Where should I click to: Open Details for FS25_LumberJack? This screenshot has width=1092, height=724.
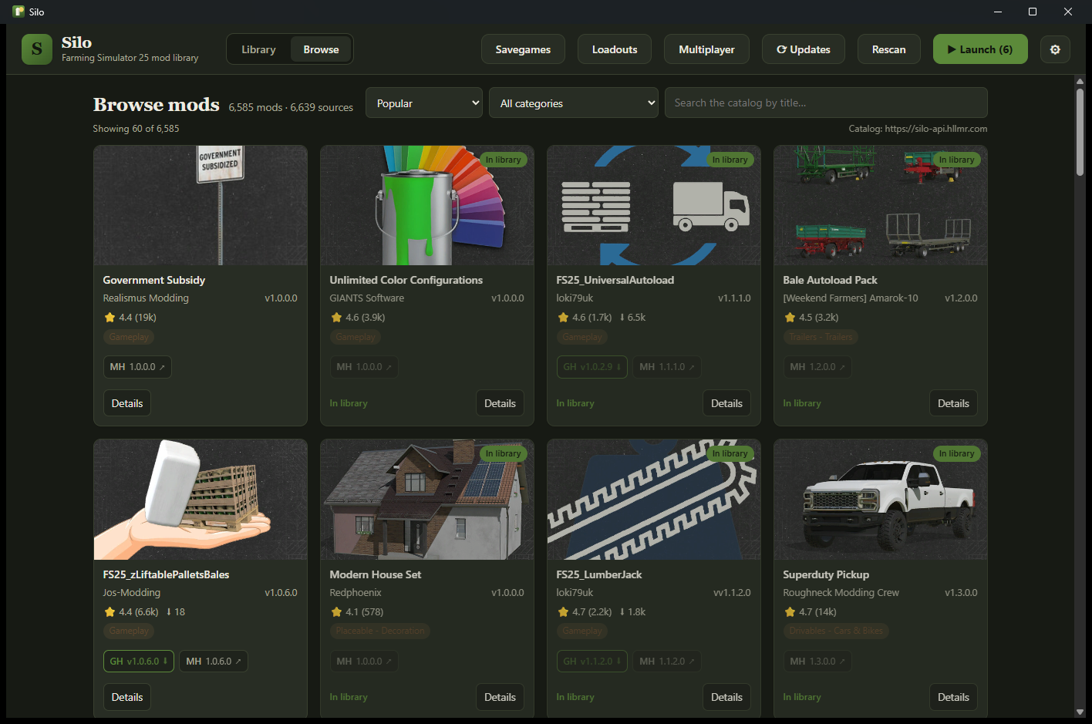click(x=726, y=697)
